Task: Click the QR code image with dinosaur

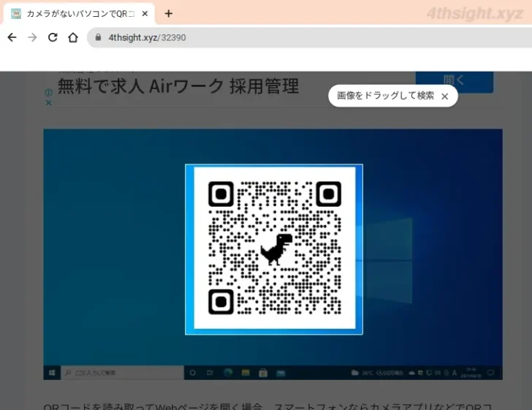Action: pyautogui.click(x=274, y=248)
